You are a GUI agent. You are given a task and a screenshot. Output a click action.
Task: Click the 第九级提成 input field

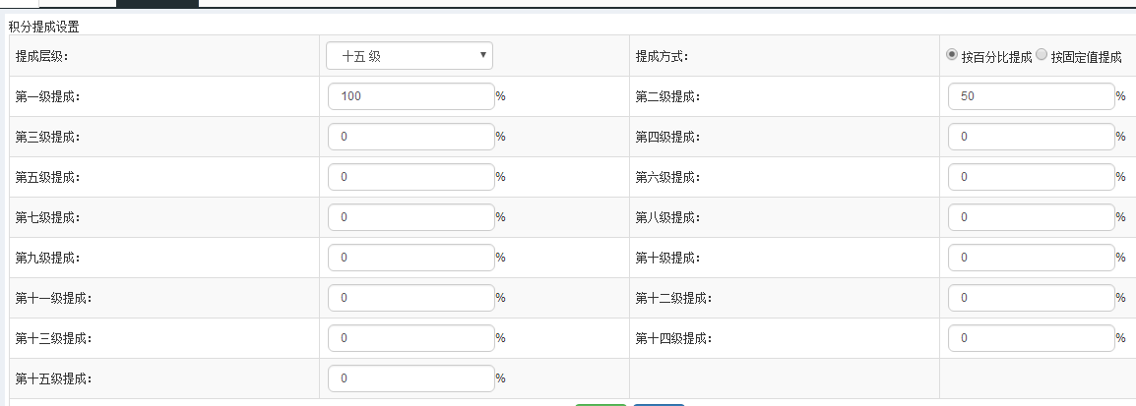click(410, 258)
